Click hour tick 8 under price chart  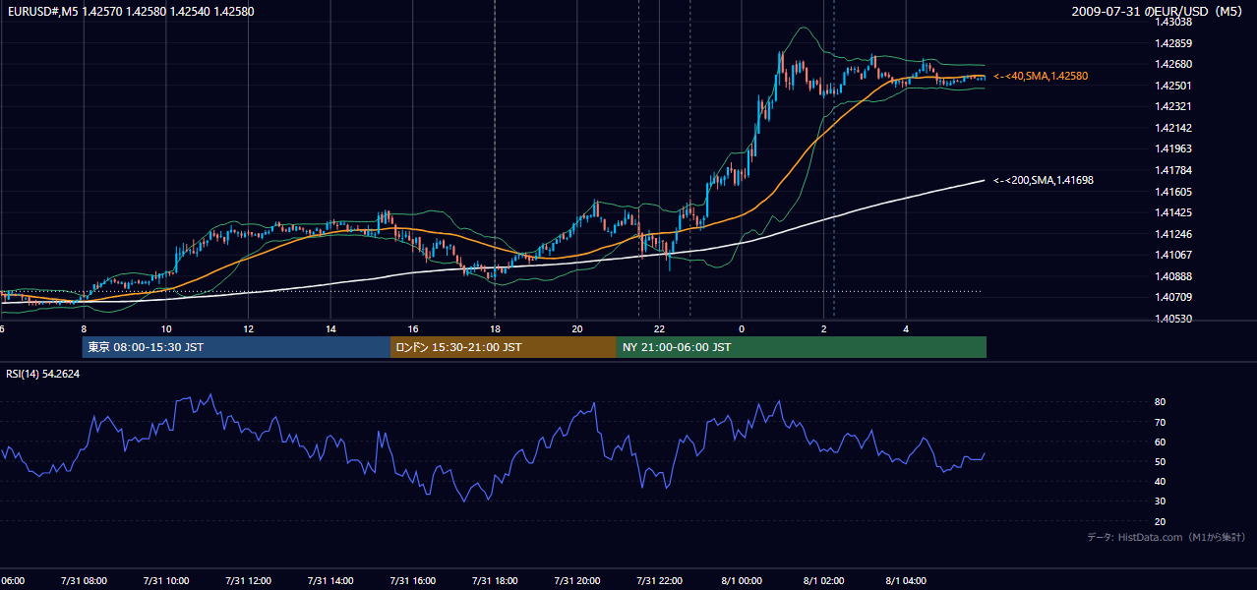coord(84,328)
